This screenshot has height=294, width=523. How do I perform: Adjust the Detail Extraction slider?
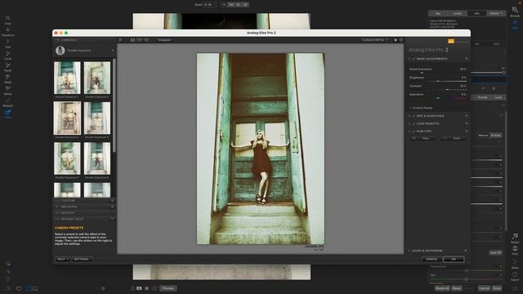click(438, 73)
